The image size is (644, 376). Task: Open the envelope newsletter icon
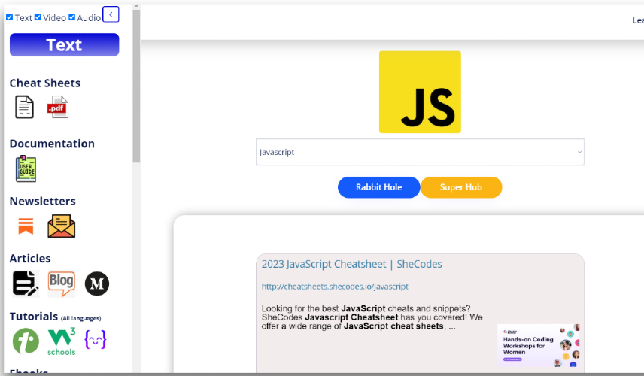[61, 226]
